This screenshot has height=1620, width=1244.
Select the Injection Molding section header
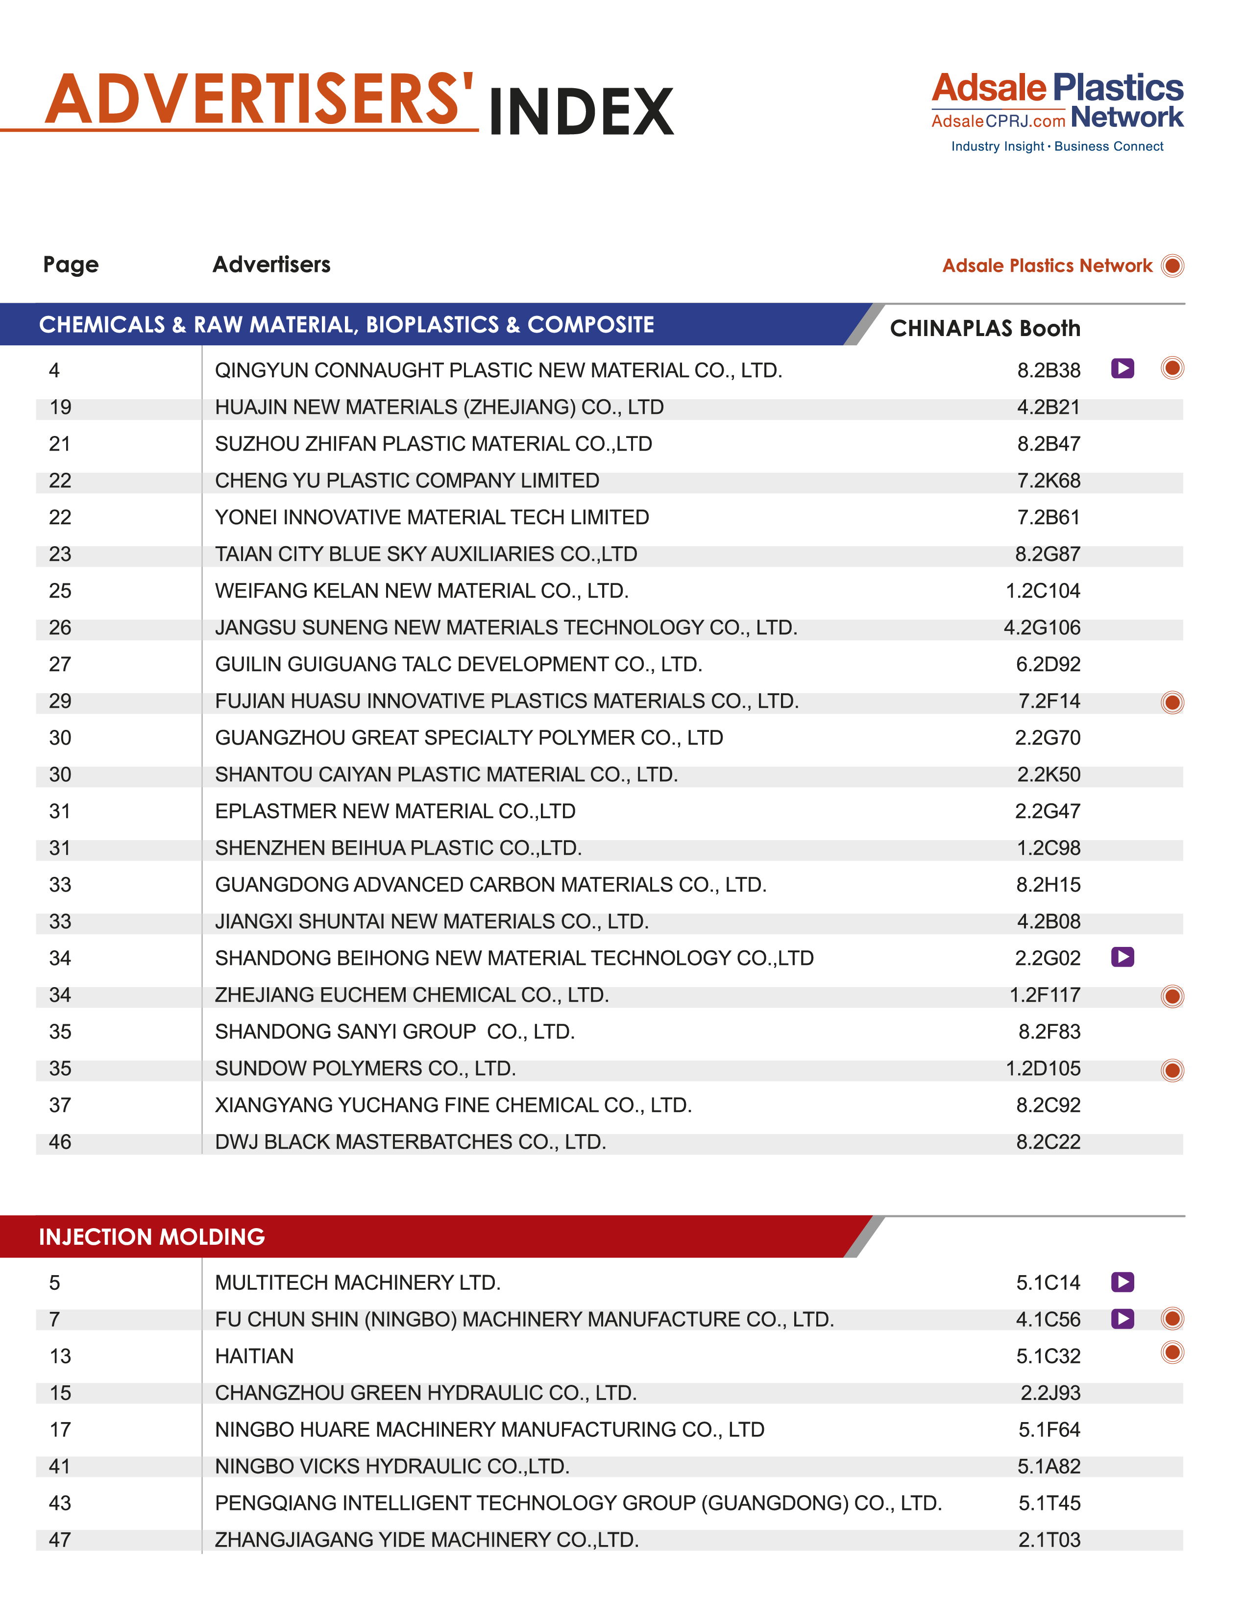[x=152, y=1236]
